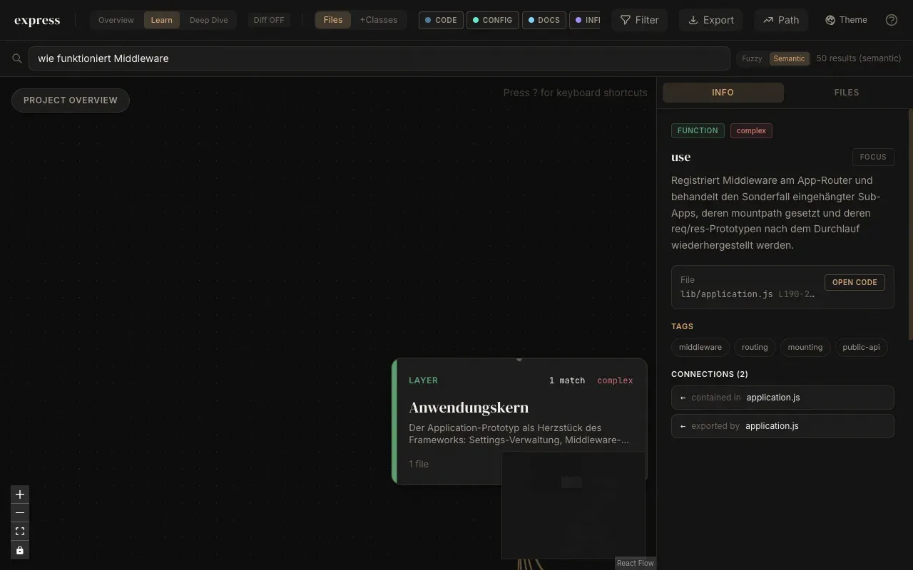Open the Export options

click(711, 20)
